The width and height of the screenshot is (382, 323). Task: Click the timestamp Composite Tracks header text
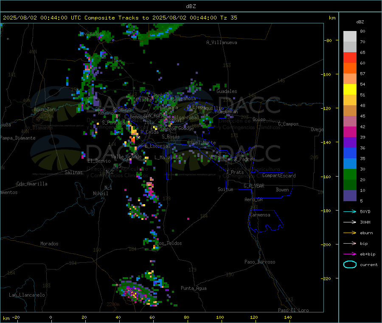click(120, 18)
